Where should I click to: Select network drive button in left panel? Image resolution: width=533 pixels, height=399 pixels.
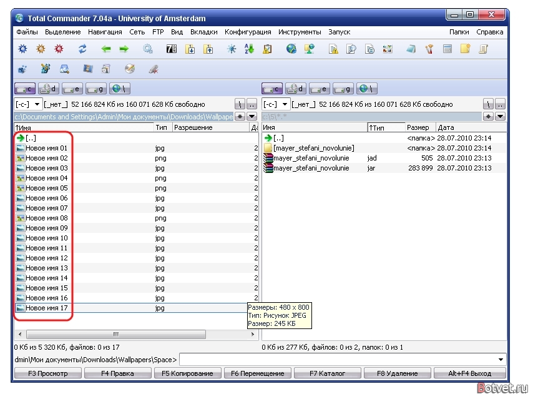coord(120,89)
